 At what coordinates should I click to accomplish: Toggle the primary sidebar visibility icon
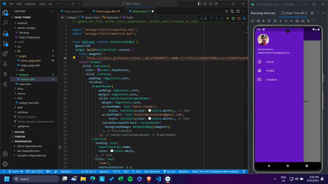(199, 4)
